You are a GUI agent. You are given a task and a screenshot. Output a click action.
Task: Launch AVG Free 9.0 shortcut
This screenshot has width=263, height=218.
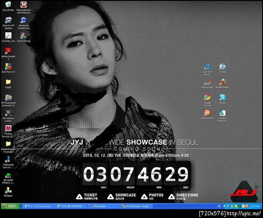[8, 68]
